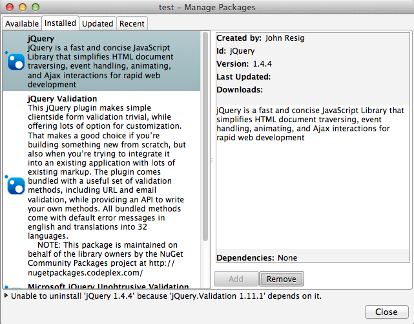Show the Recent packages tab
The width and height of the screenshot is (414, 324).
(x=132, y=24)
